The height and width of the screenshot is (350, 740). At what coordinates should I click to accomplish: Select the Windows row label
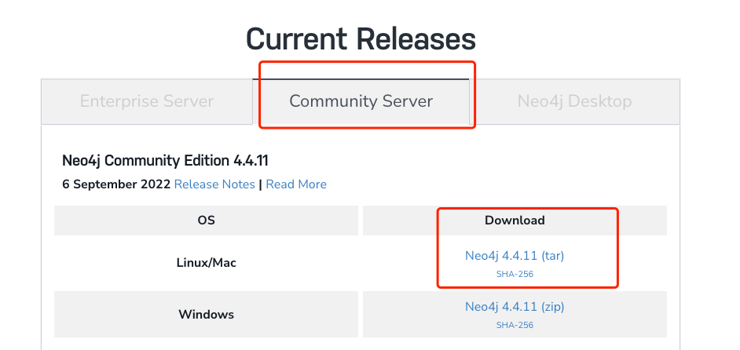pos(207,314)
